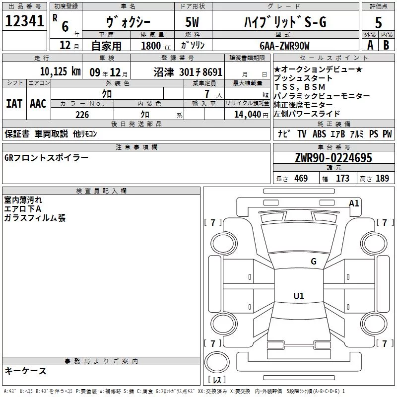
Task: Click 保証書 in later-shipped parts
Action: (17, 133)
